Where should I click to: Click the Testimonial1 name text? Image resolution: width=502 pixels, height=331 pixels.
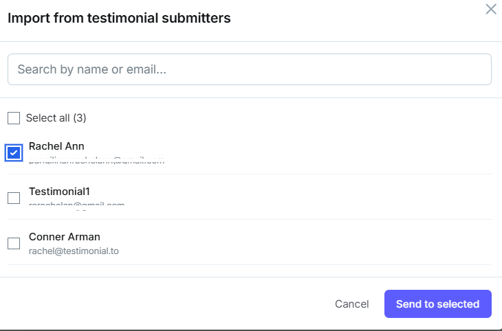[x=59, y=192]
